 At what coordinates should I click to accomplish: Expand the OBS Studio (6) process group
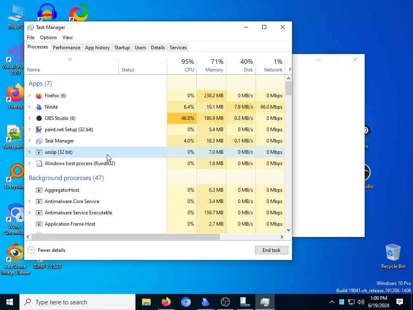(29, 118)
